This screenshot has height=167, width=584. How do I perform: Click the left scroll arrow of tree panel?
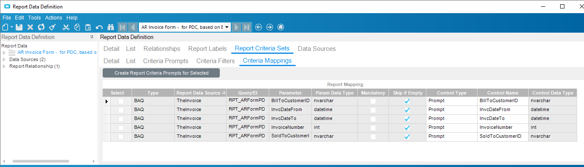point(3,161)
